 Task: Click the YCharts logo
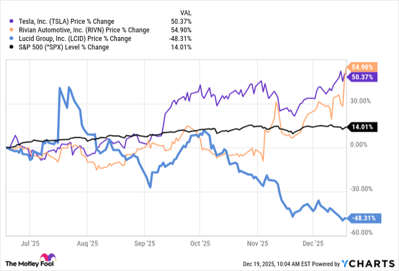pyautogui.click(x=367, y=264)
